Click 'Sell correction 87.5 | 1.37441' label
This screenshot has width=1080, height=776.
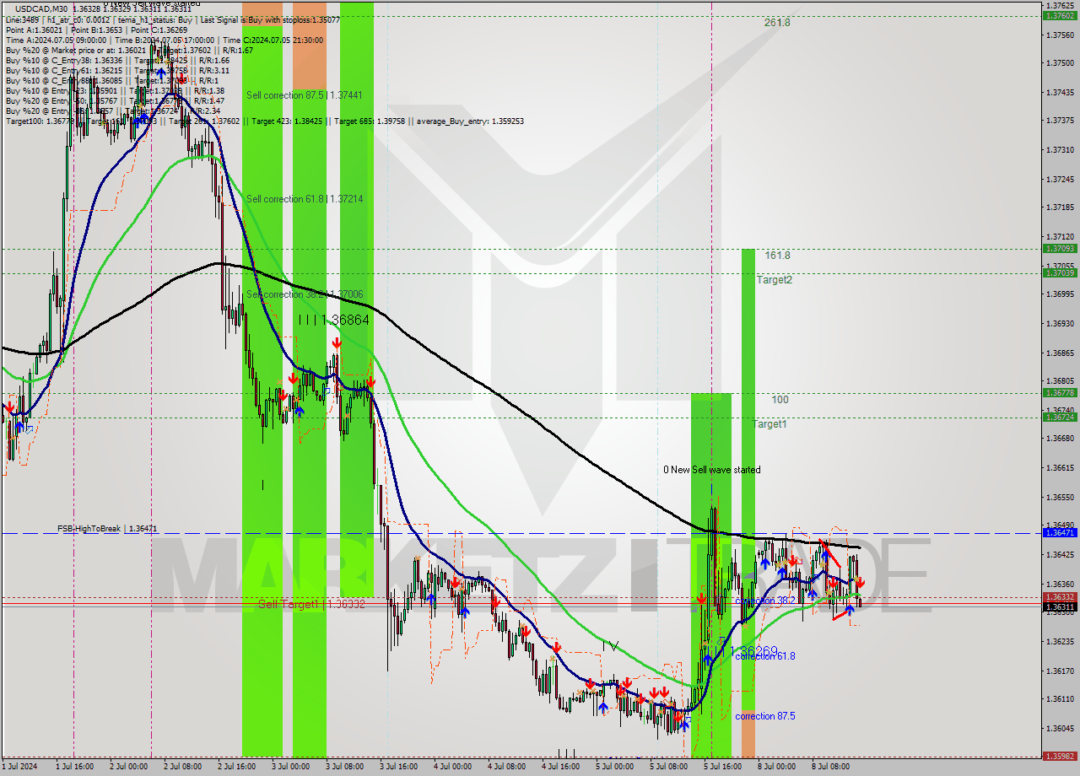(x=305, y=95)
